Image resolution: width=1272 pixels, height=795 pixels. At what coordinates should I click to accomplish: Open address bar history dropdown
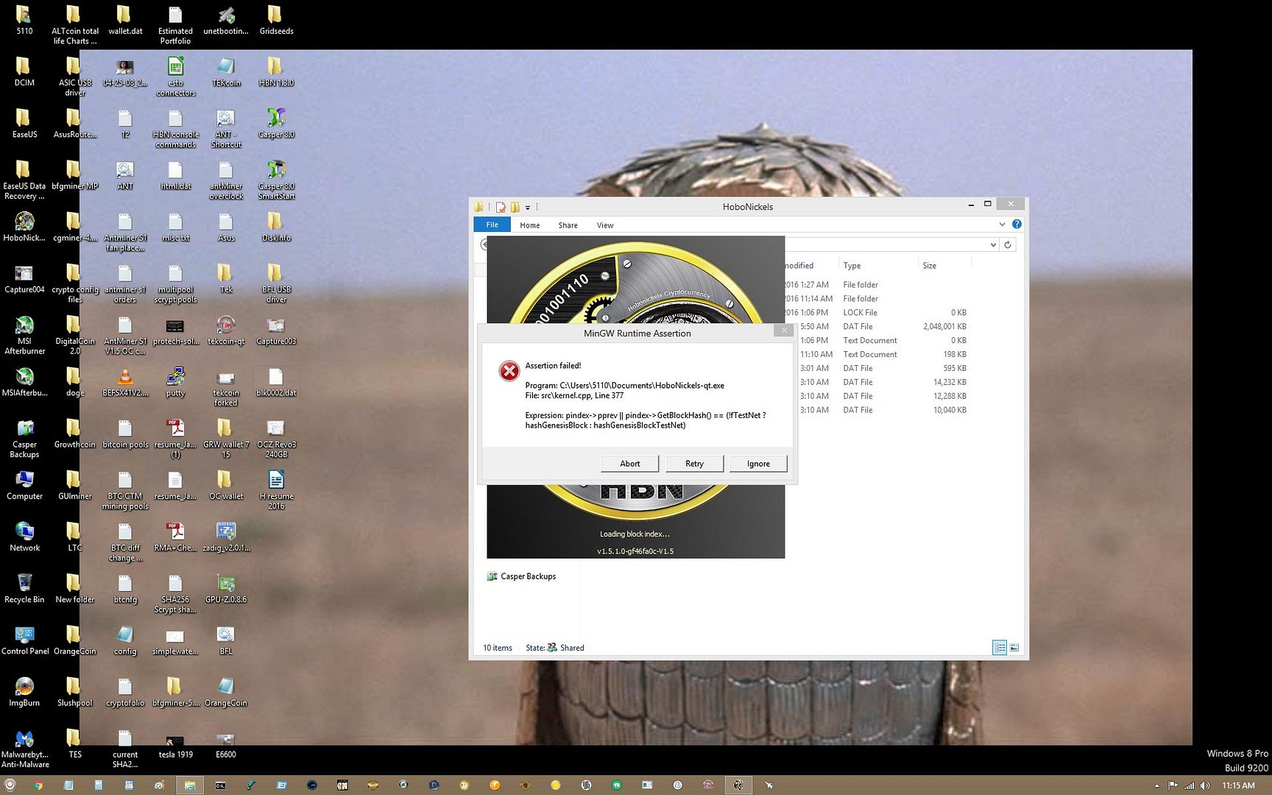[x=993, y=244]
